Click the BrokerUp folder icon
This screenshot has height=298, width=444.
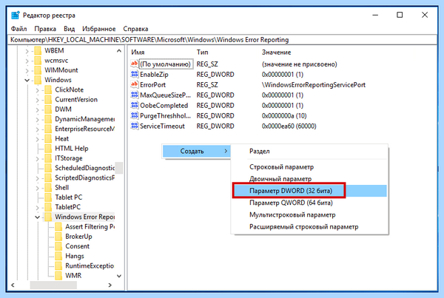pos(58,237)
